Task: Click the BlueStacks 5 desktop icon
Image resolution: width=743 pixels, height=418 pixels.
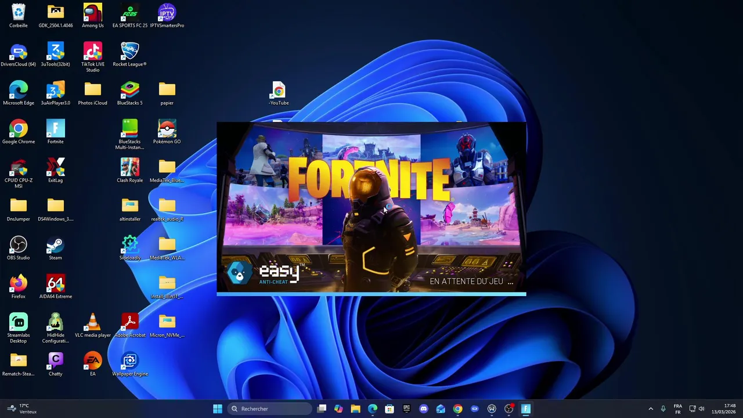Action: coord(130,93)
